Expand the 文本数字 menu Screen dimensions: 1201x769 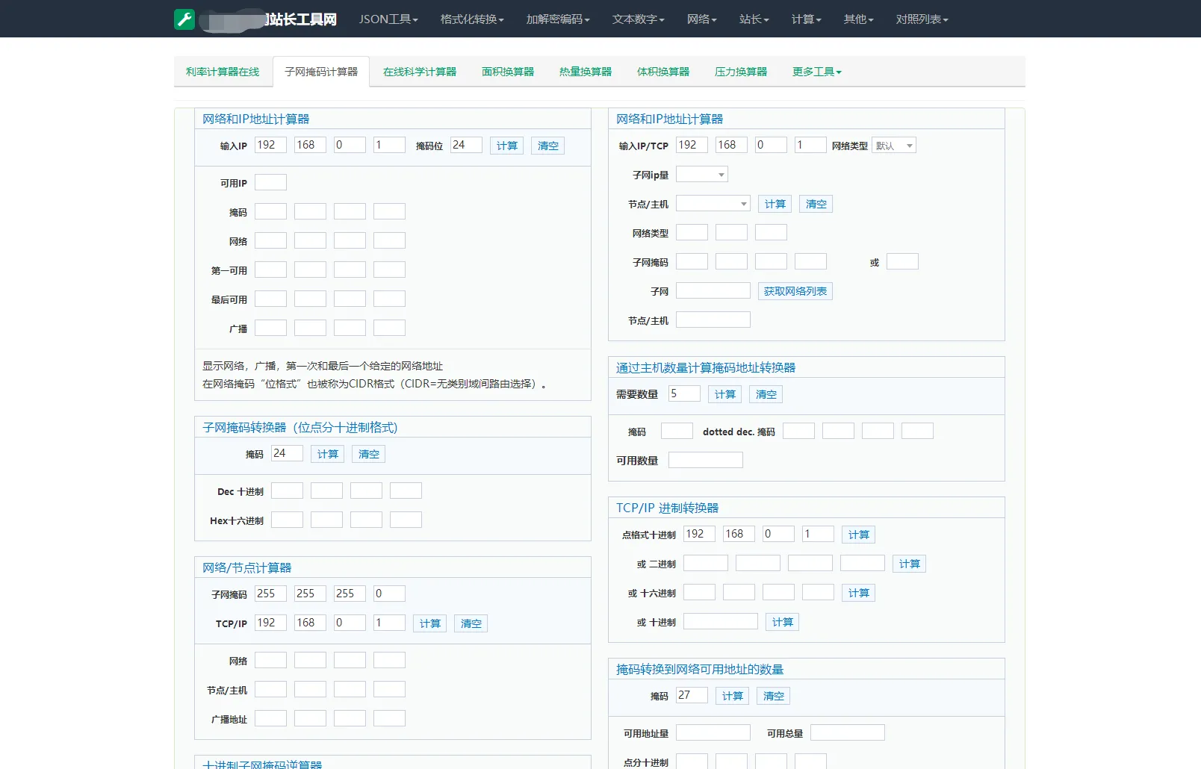click(x=639, y=19)
